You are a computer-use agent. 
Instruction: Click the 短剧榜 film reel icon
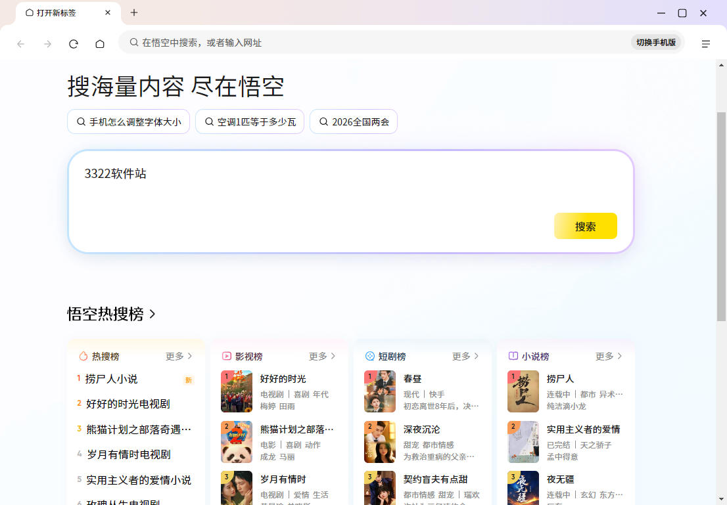point(370,356)
